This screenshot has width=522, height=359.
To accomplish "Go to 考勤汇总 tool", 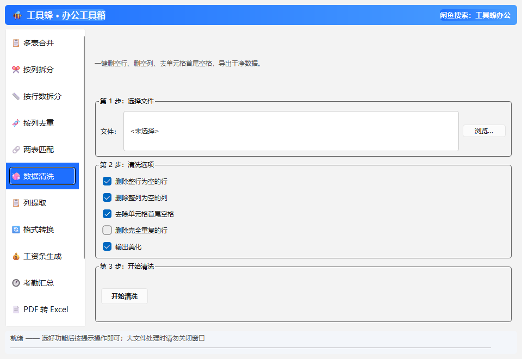I will pos(42,283).
